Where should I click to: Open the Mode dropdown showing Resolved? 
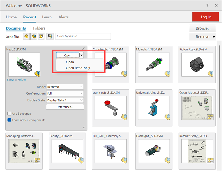pos(65,87)
